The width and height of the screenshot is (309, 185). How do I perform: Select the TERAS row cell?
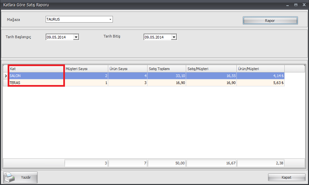37,83
